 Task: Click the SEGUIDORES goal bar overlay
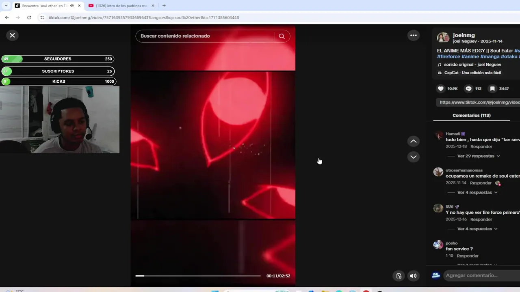click(x=58, y=59)
